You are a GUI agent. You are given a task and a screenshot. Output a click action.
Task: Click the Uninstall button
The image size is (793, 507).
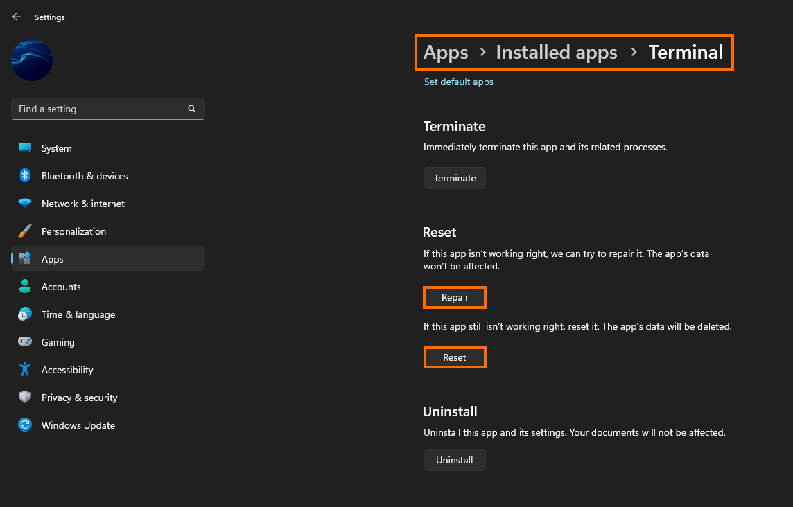455,460
